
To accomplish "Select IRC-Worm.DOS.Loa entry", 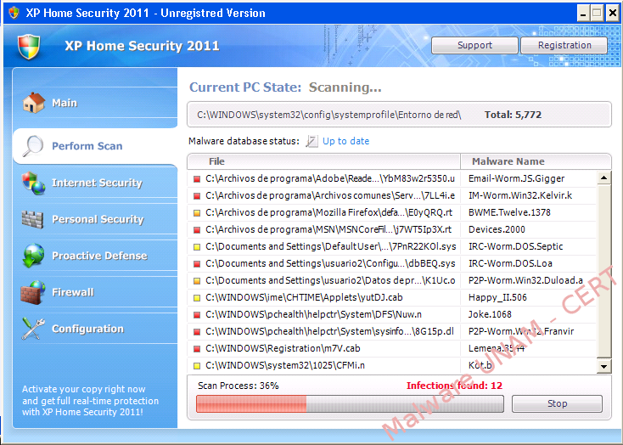I will coord(510,263).
